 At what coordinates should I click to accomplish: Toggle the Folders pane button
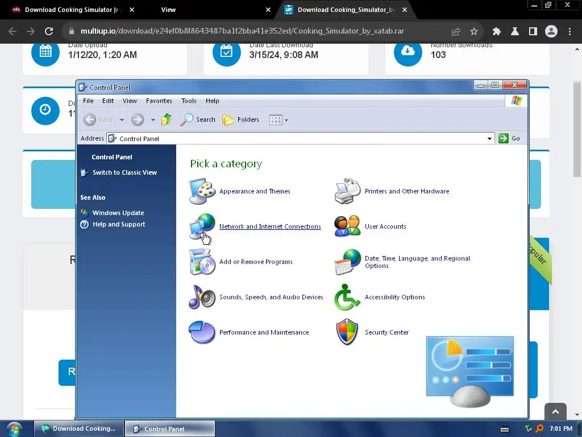click(x=240, y=119)
